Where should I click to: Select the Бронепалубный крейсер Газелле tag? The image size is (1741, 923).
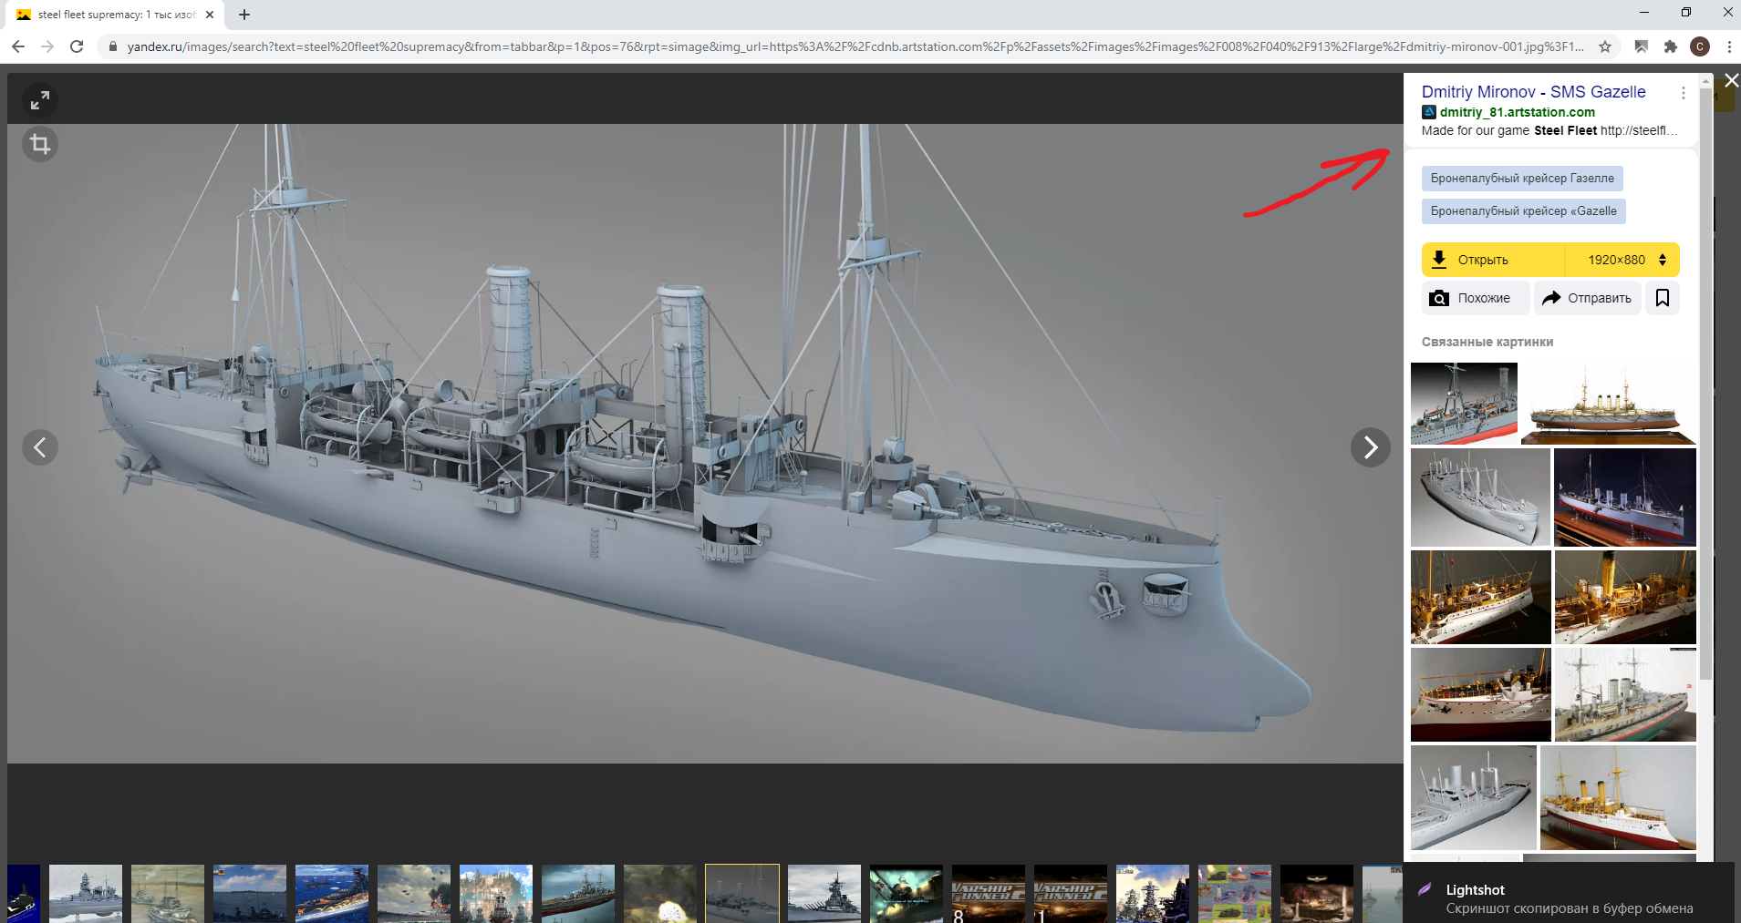[x=1521, y=179]
